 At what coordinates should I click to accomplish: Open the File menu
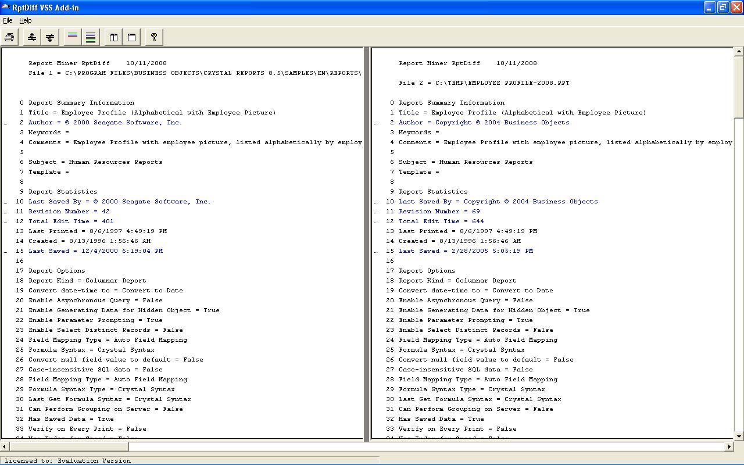click(8, 20)
